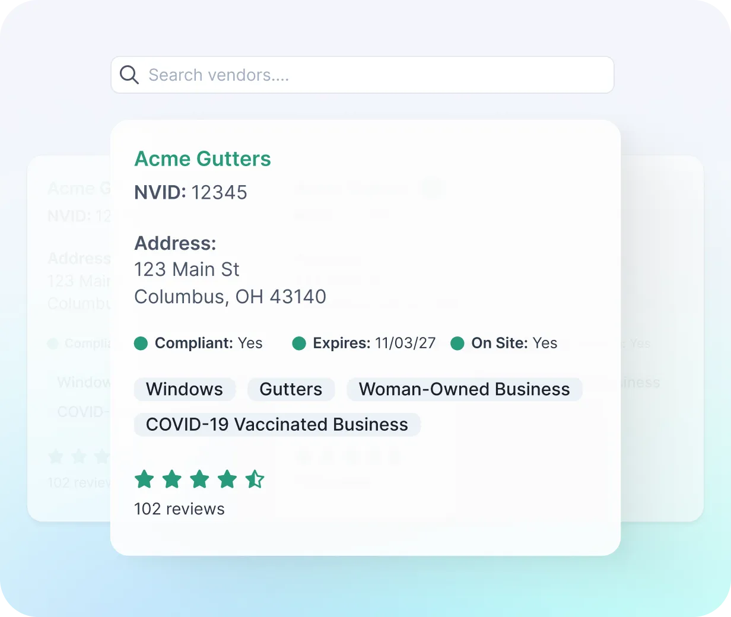
Task: Select the NVID: 12345 text
Action: coord(190,192)
